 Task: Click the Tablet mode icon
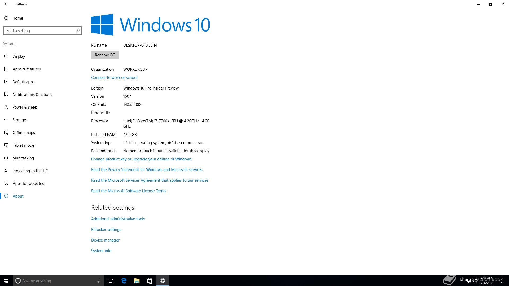6,145
